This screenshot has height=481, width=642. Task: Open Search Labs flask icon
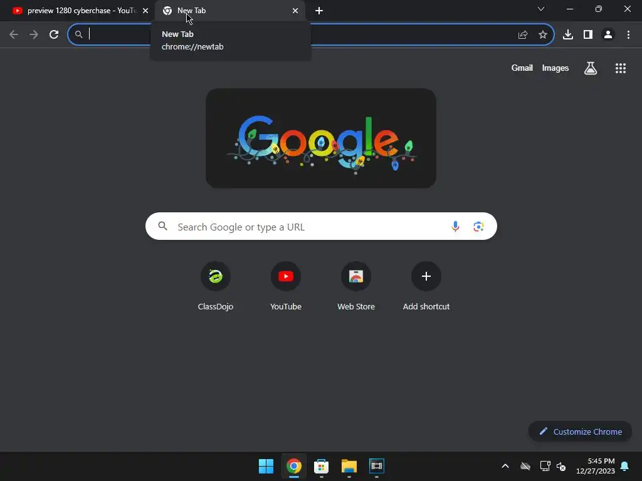pyautogui.click(x=591, y=68)
